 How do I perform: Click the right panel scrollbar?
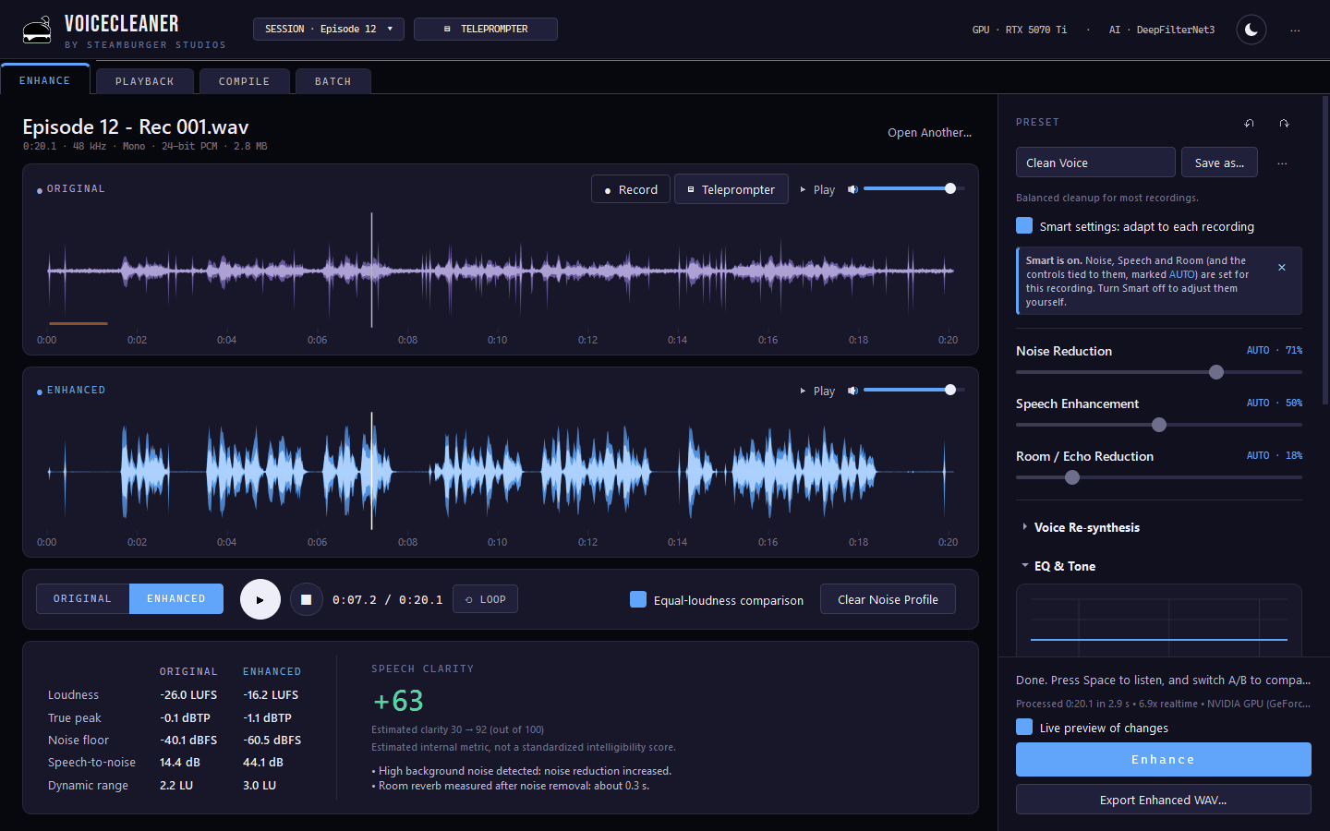pyautogui.click(x=1325, y=249)
